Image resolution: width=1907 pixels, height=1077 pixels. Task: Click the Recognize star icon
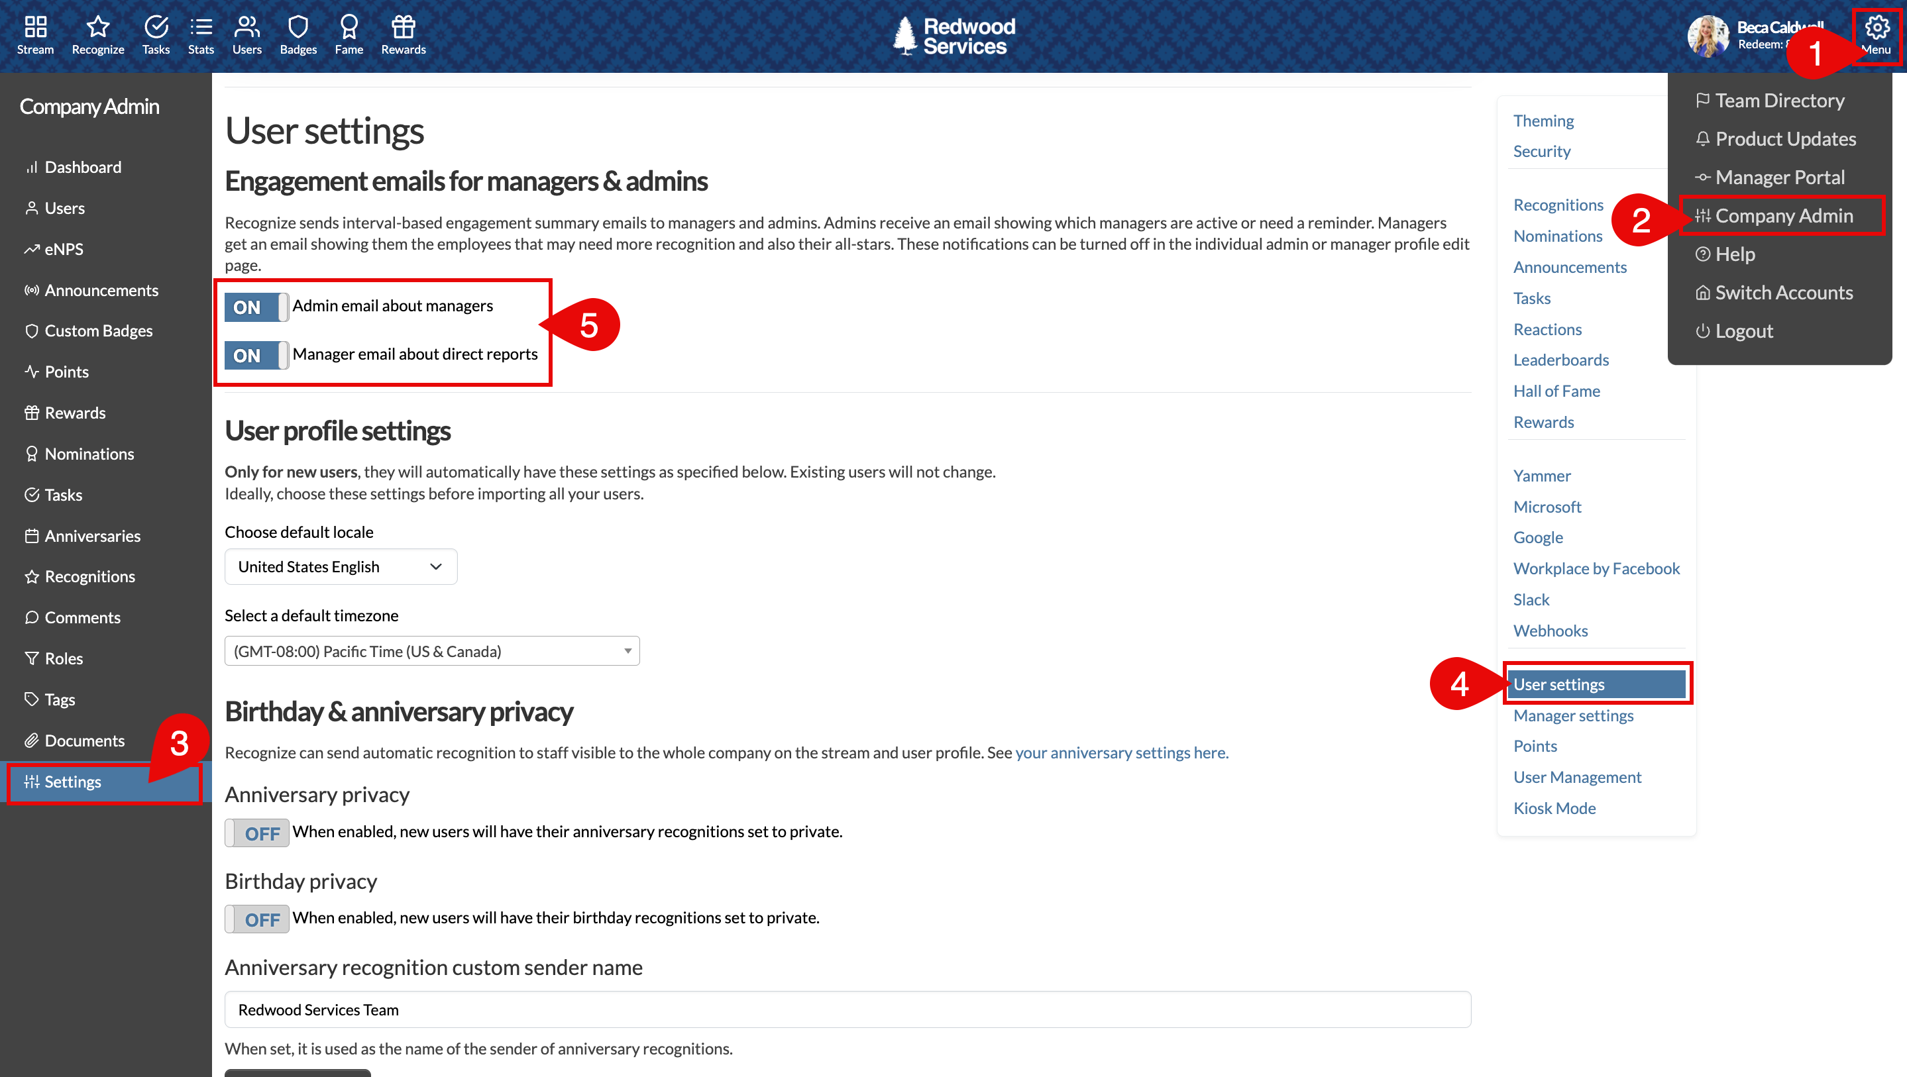point(97,35)
